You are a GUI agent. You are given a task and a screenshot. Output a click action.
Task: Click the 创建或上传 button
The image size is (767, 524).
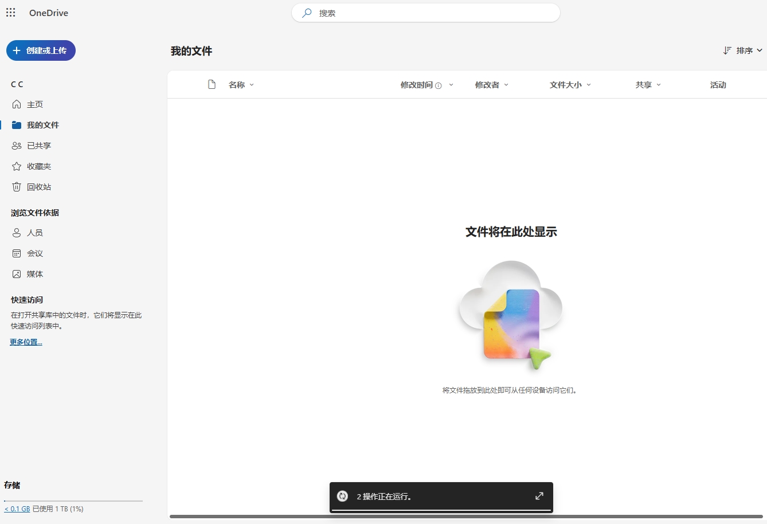(40, 50)
